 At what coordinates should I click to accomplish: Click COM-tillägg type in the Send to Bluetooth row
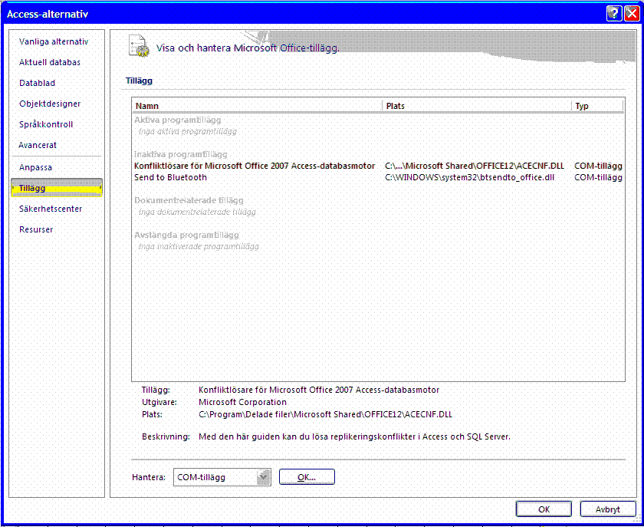point(598,177)
